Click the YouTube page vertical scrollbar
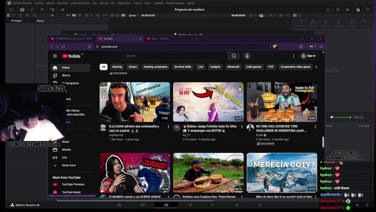376x212 pixels. (323, 142)
